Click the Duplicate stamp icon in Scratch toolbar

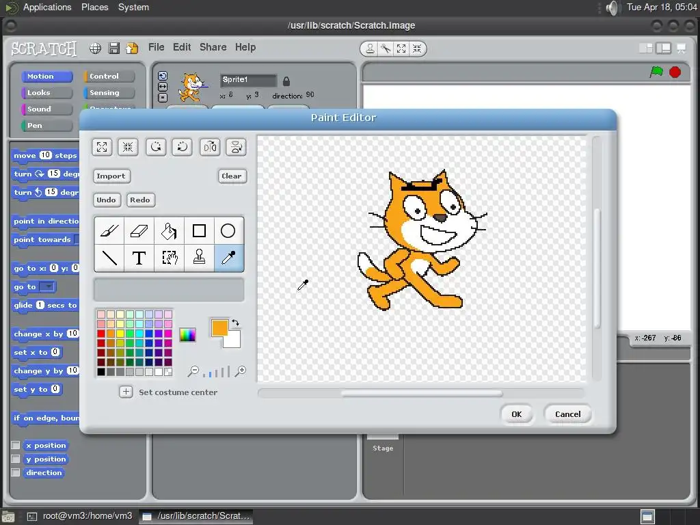pyautogui.click(x=370, y=49)
